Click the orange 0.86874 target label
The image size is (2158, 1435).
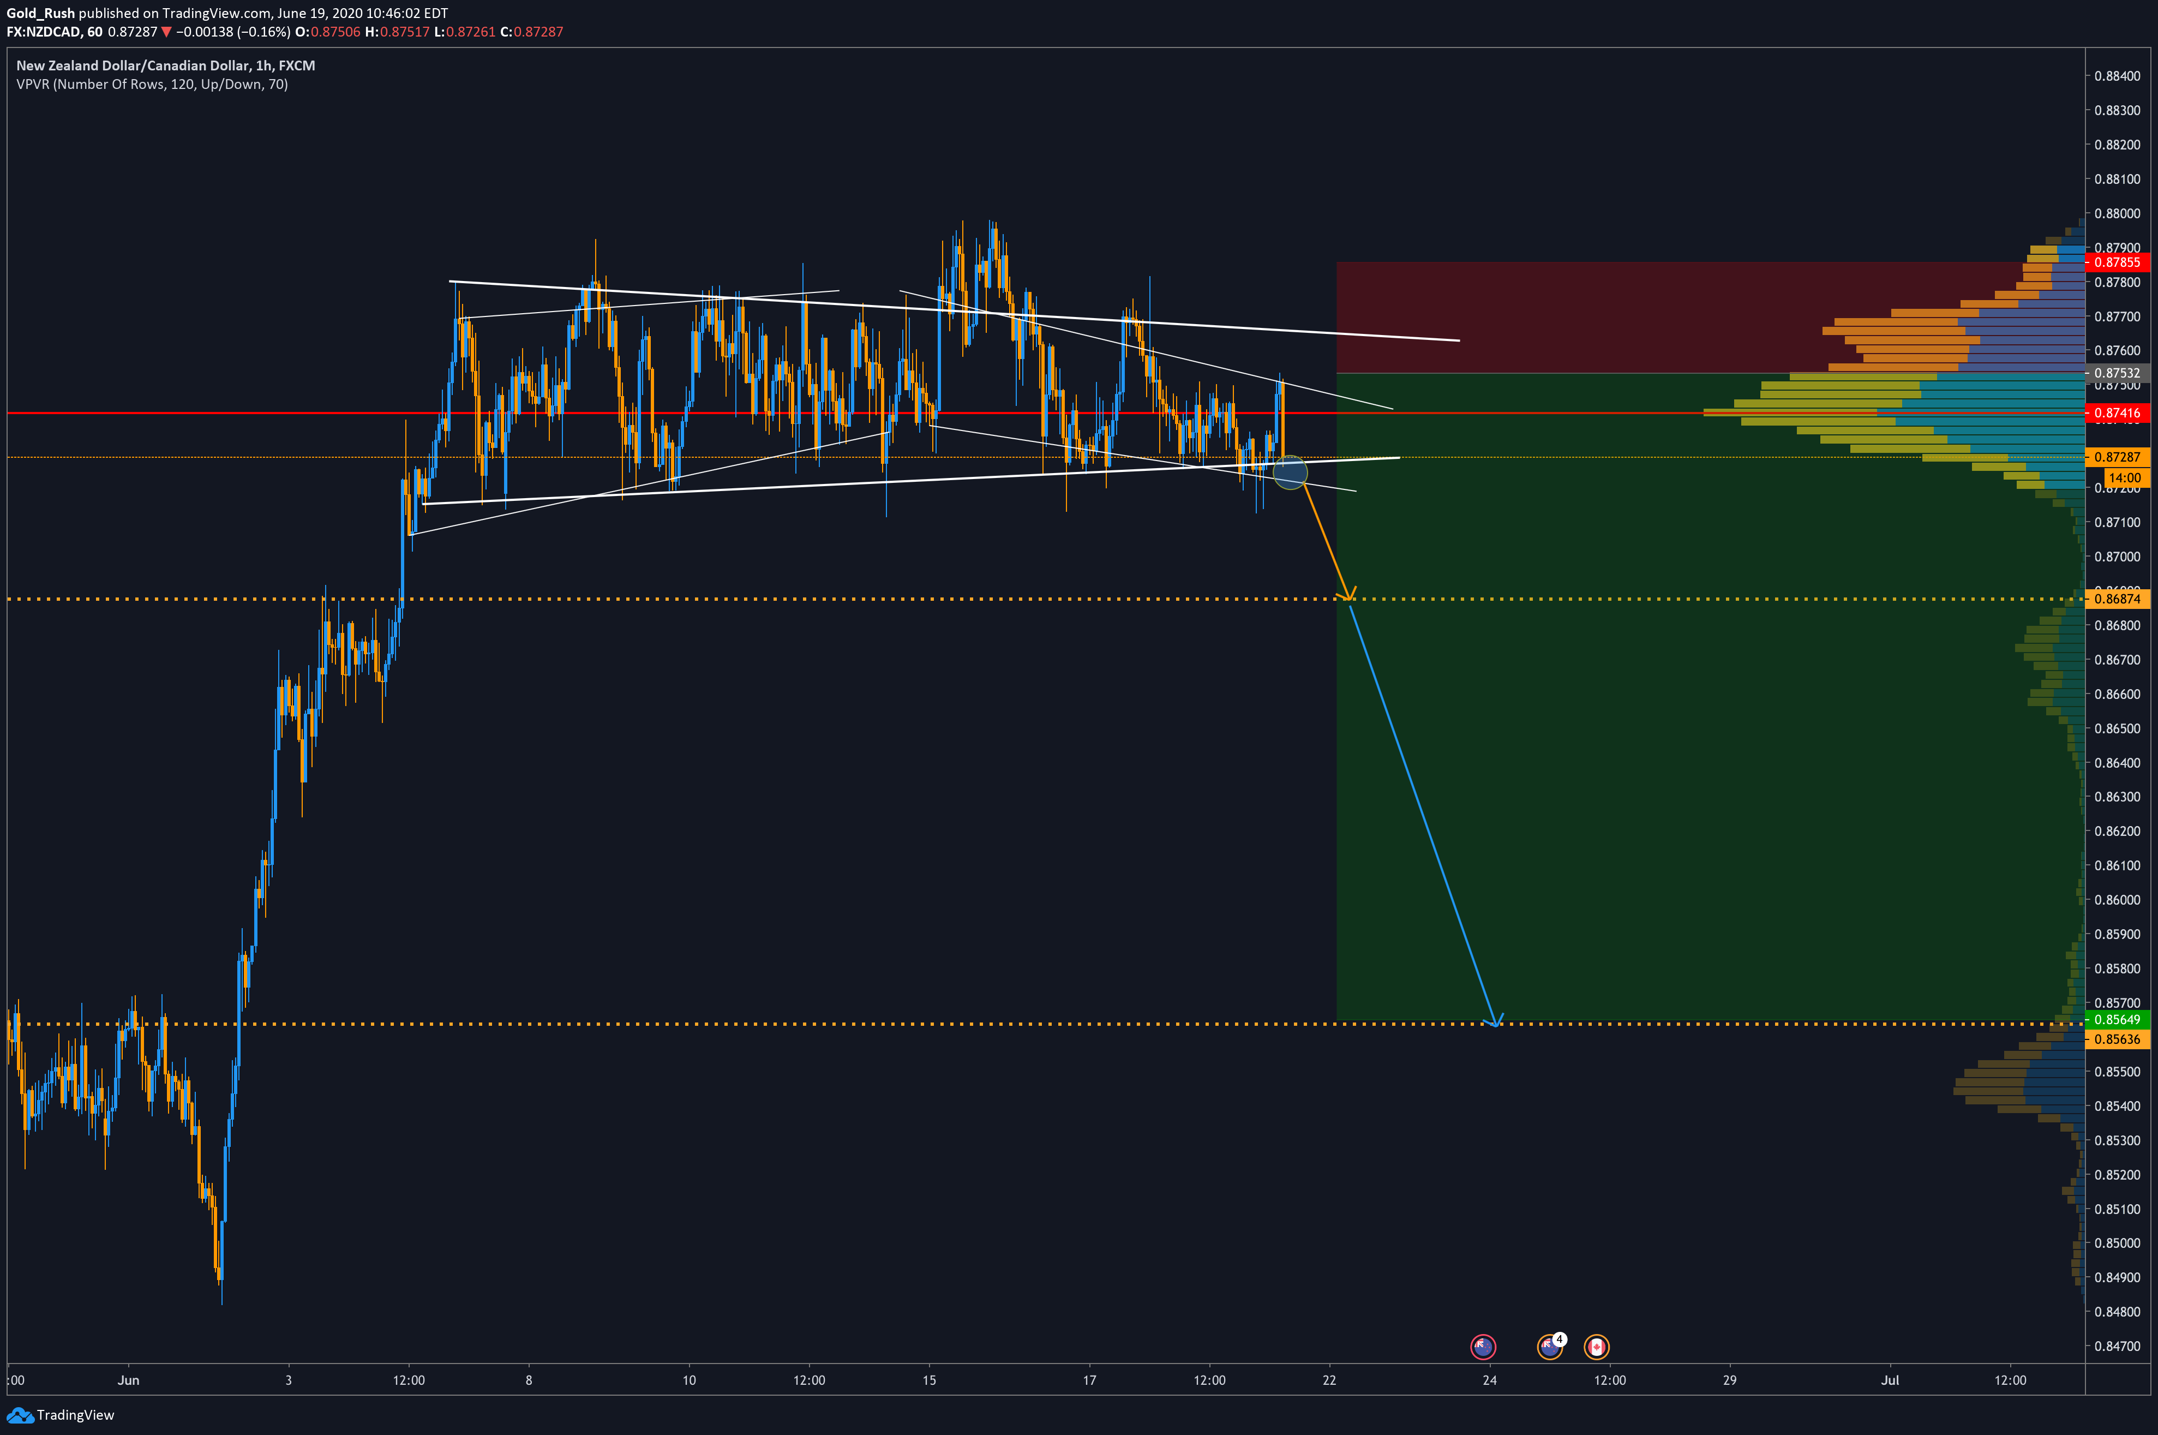2117,600
